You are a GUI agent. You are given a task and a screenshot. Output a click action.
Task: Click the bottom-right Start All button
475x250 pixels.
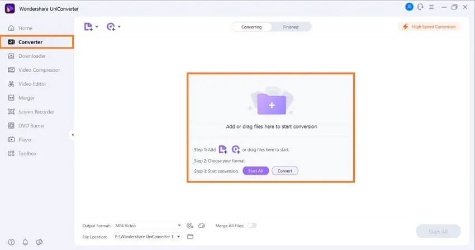pos(438,232)
